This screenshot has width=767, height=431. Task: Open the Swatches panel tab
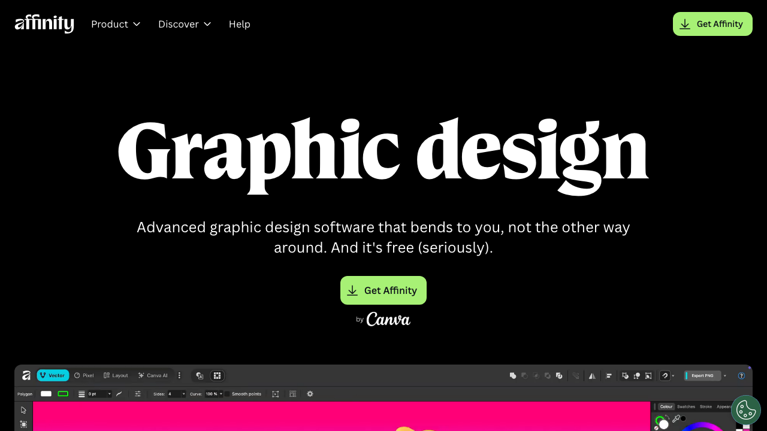coord(686,406)
